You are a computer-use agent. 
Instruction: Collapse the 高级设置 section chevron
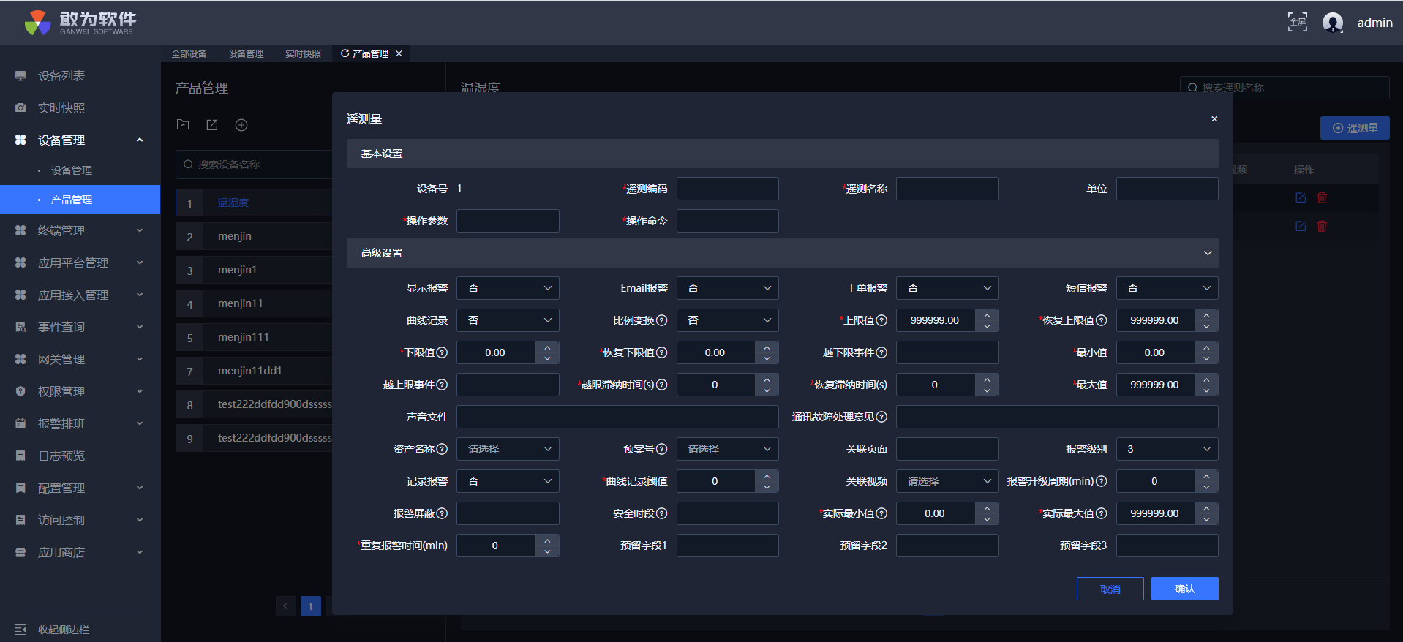1207,253
